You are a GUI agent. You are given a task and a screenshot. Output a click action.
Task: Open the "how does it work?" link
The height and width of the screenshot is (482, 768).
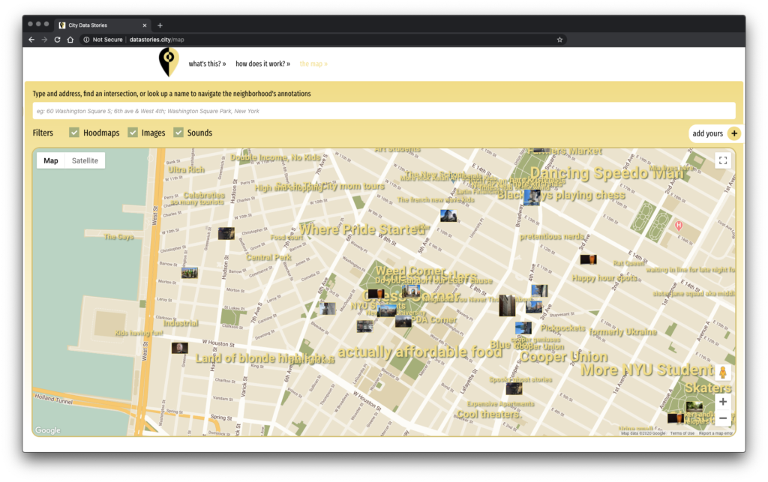tap(262, 64)
